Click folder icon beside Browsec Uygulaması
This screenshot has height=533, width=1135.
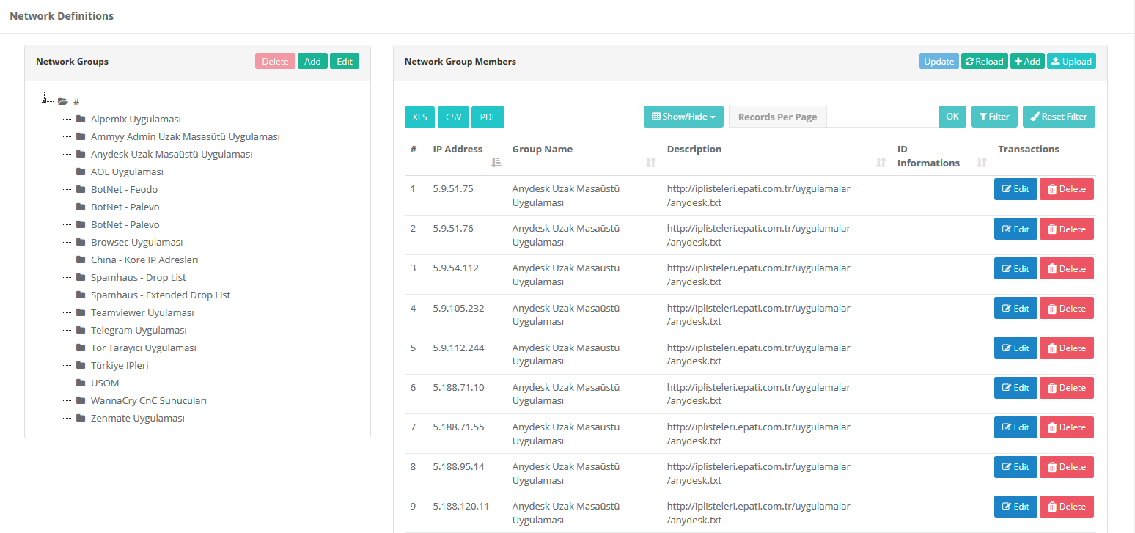point(81,242)
